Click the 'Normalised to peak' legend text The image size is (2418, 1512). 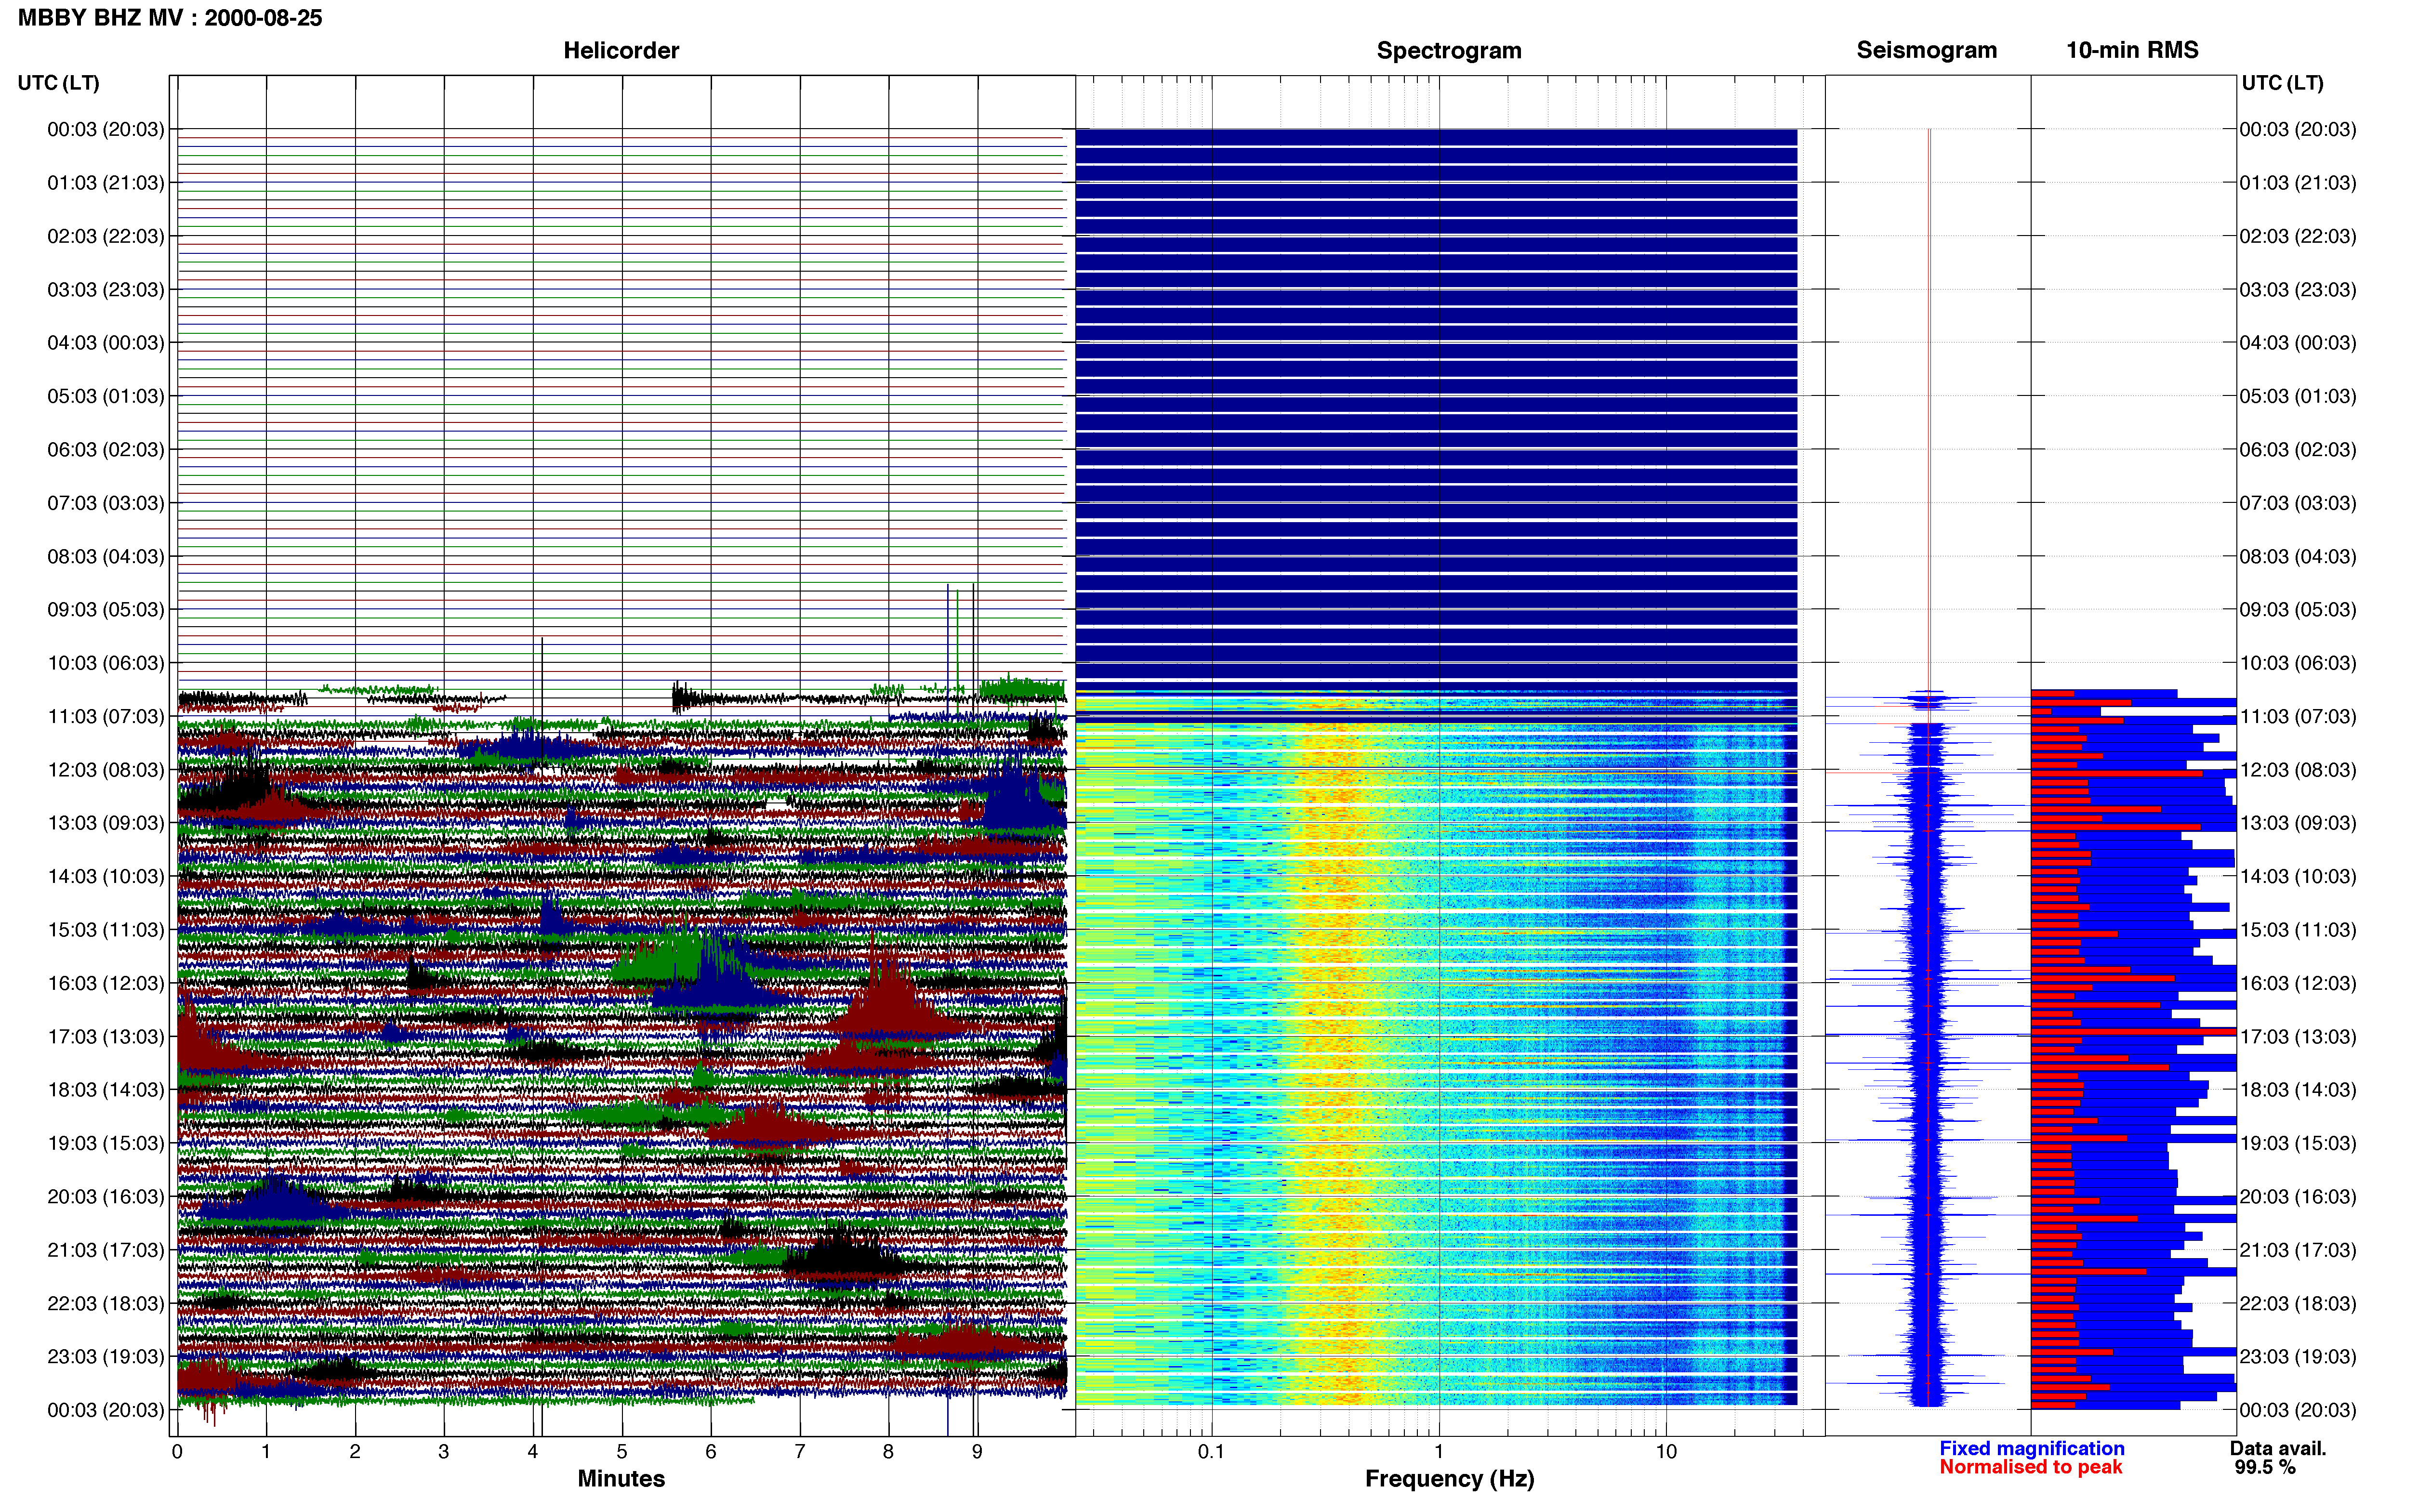(2030, 1467)
